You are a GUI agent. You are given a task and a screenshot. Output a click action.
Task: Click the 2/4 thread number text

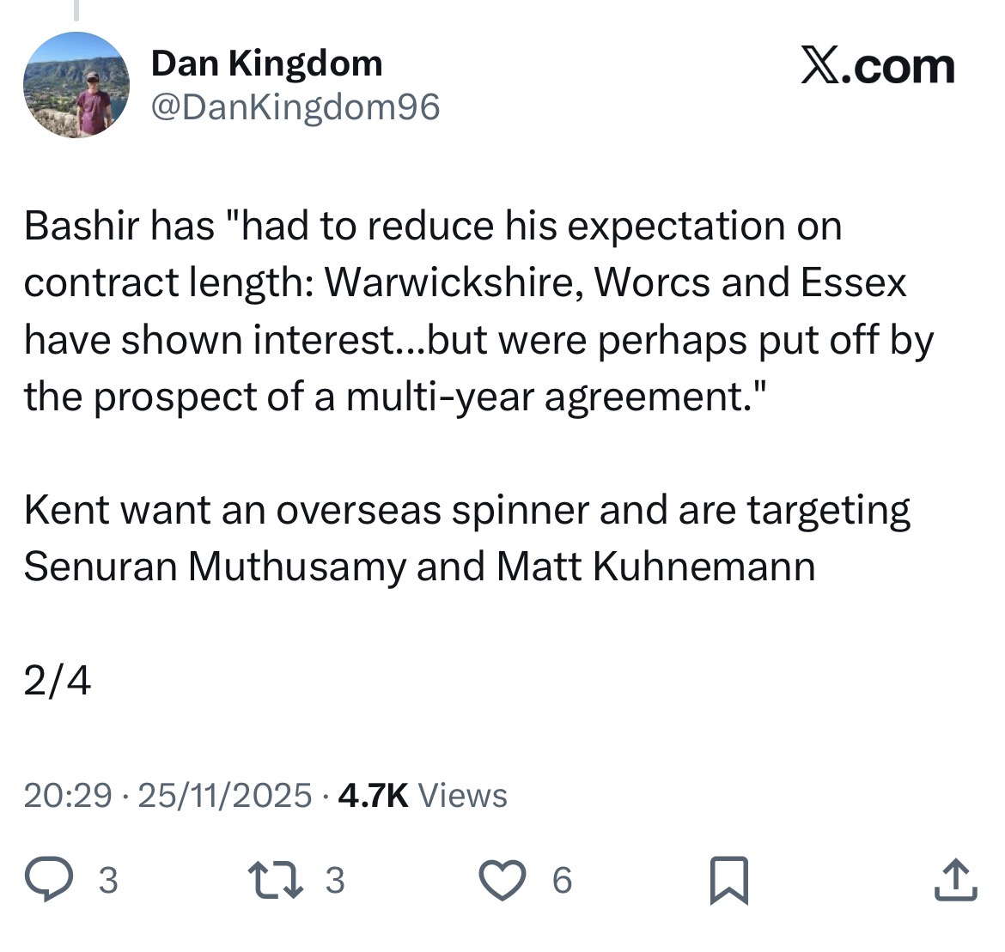(x=57, y=681)
